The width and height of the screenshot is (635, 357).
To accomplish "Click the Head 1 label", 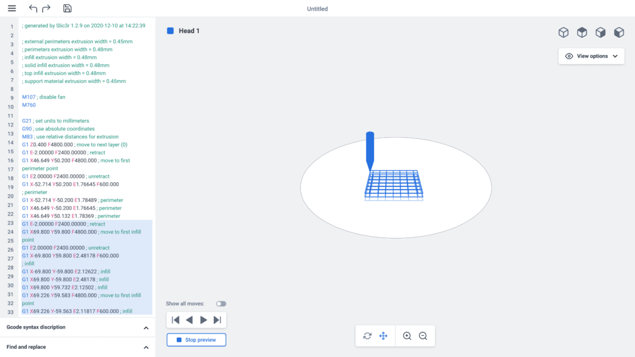I will [x=189, y=31].
